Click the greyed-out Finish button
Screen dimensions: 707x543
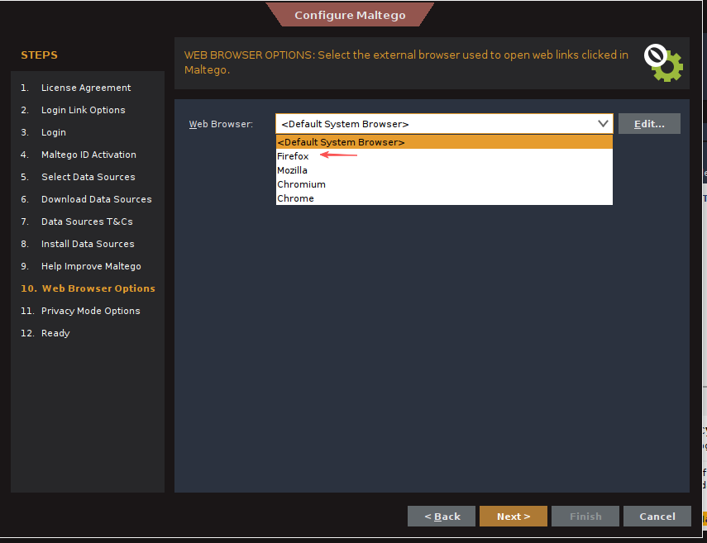pos(585,516)
